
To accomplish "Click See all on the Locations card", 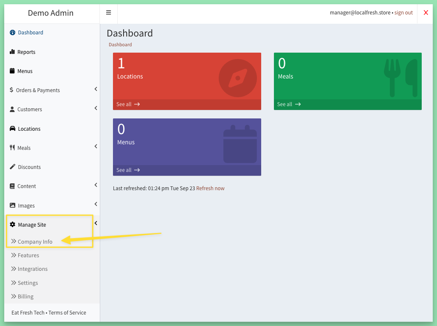I will [128, 104].
